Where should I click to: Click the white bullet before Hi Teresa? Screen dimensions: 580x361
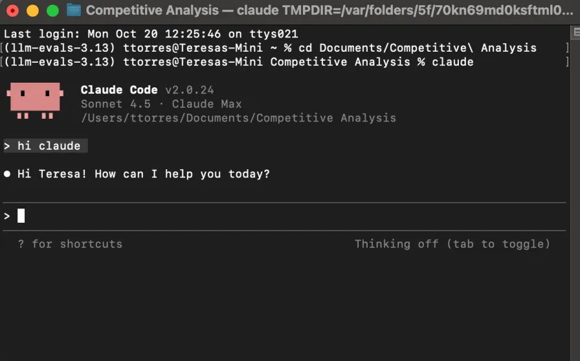click(x=7, y=174)
